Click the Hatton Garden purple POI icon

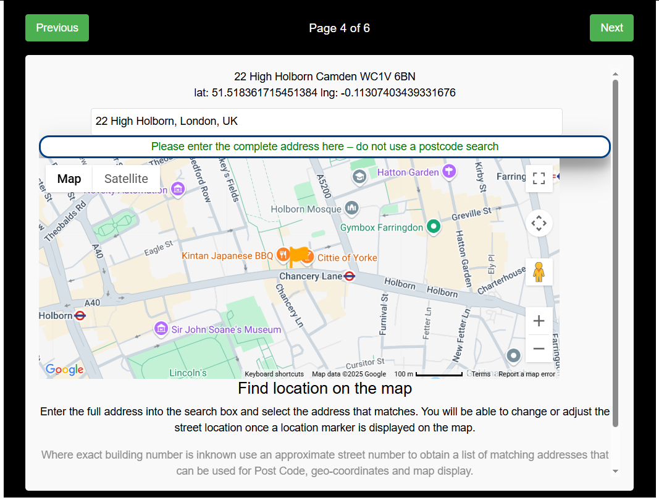point(449,172)
